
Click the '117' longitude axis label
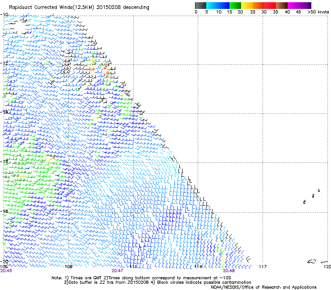click(263, 267)
